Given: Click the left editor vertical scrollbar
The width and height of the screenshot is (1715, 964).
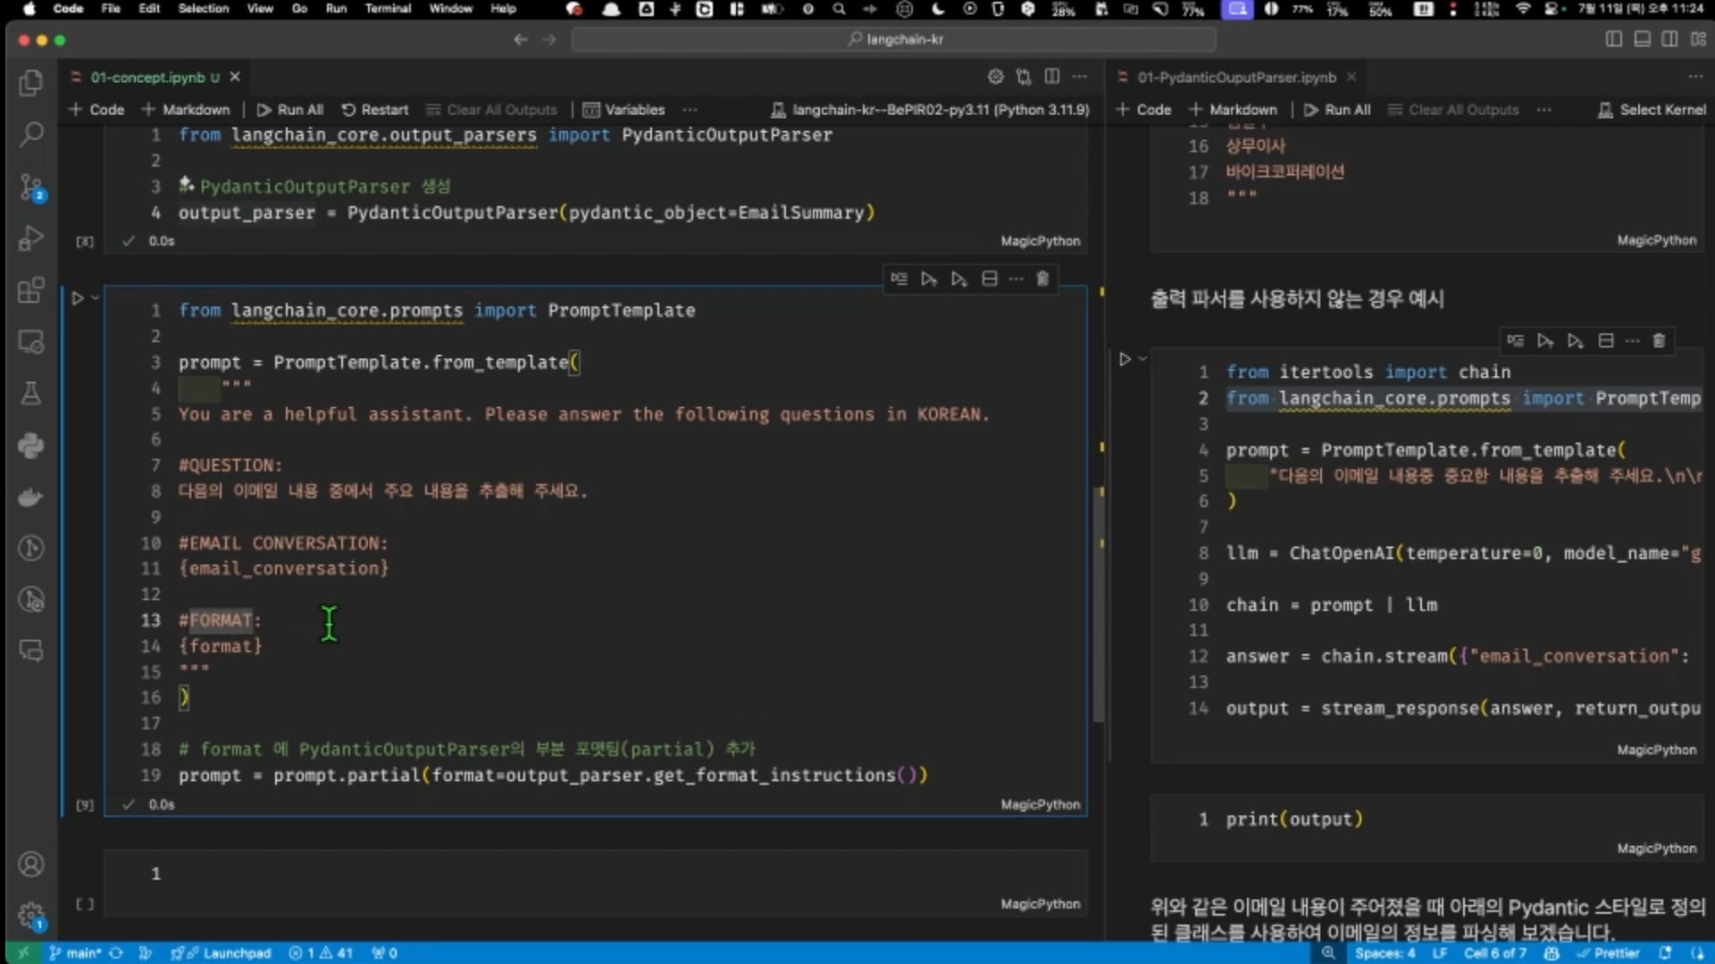Looking at the screenshot, I should click(1099, 603).
